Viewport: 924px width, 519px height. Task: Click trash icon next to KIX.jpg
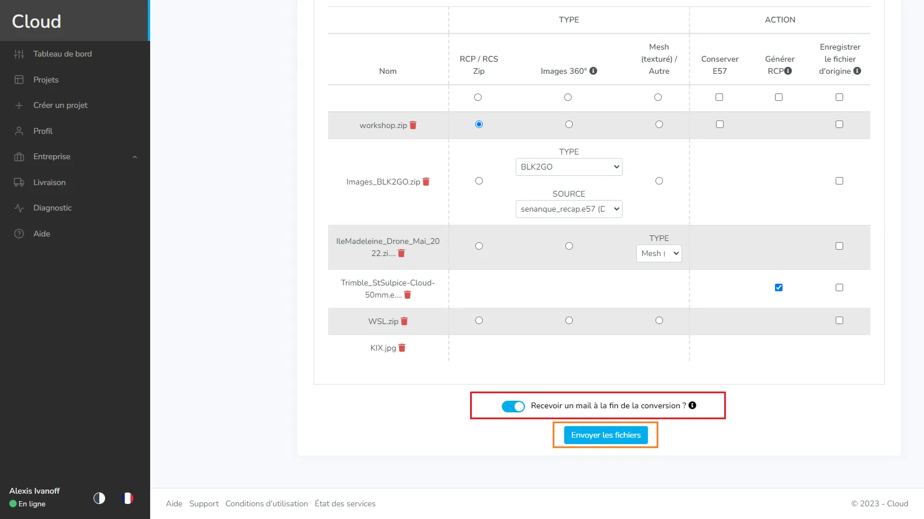tap(402, 348)
